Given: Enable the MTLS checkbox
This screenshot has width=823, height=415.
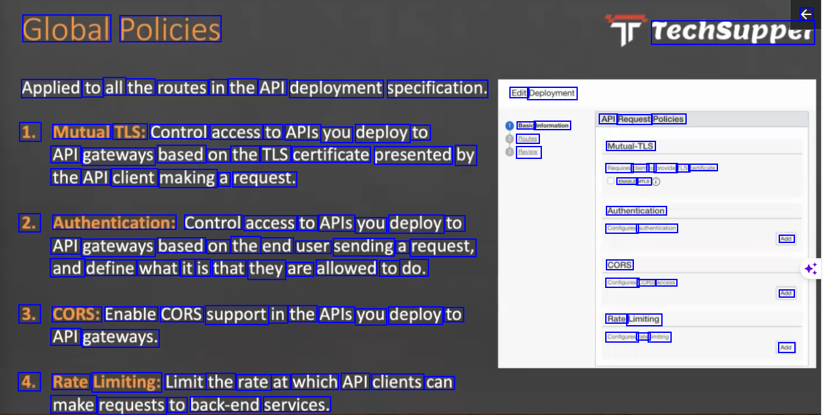Looking at the screenshot, I should click(x=611, y=181).
